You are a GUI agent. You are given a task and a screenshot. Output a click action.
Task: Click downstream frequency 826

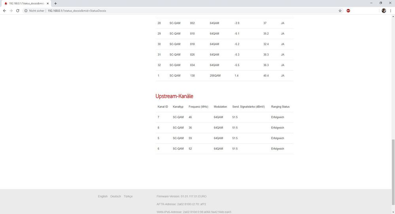193,55
